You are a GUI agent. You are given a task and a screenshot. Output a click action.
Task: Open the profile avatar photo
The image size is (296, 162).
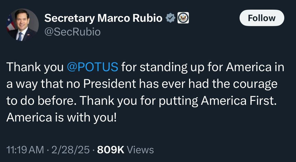[23, 24]
